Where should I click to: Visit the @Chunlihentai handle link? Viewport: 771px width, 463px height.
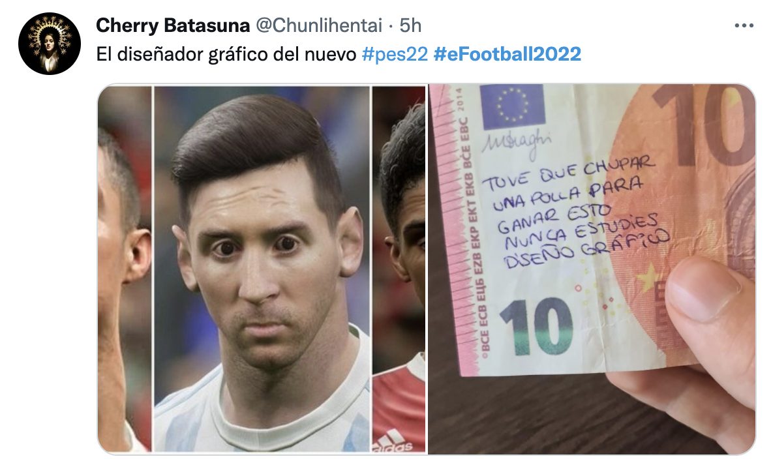pos(319,25)
